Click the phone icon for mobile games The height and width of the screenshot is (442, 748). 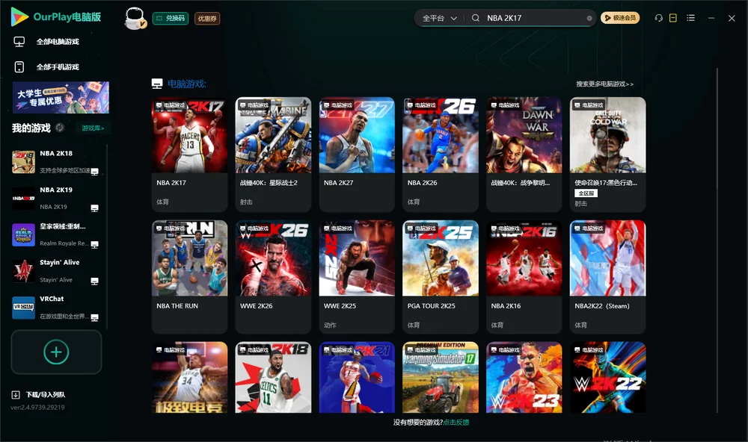pyautogui.click(x=19, y=67)
